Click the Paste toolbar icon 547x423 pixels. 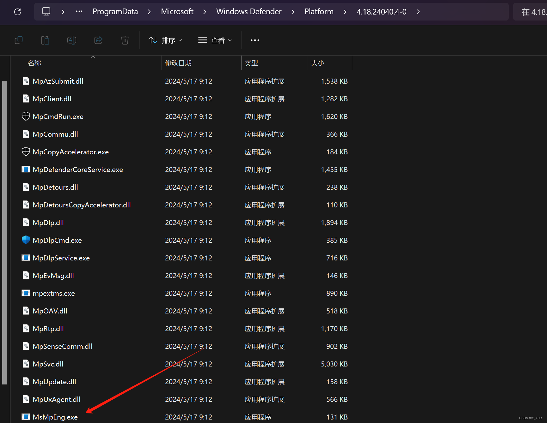coord(45,40)
